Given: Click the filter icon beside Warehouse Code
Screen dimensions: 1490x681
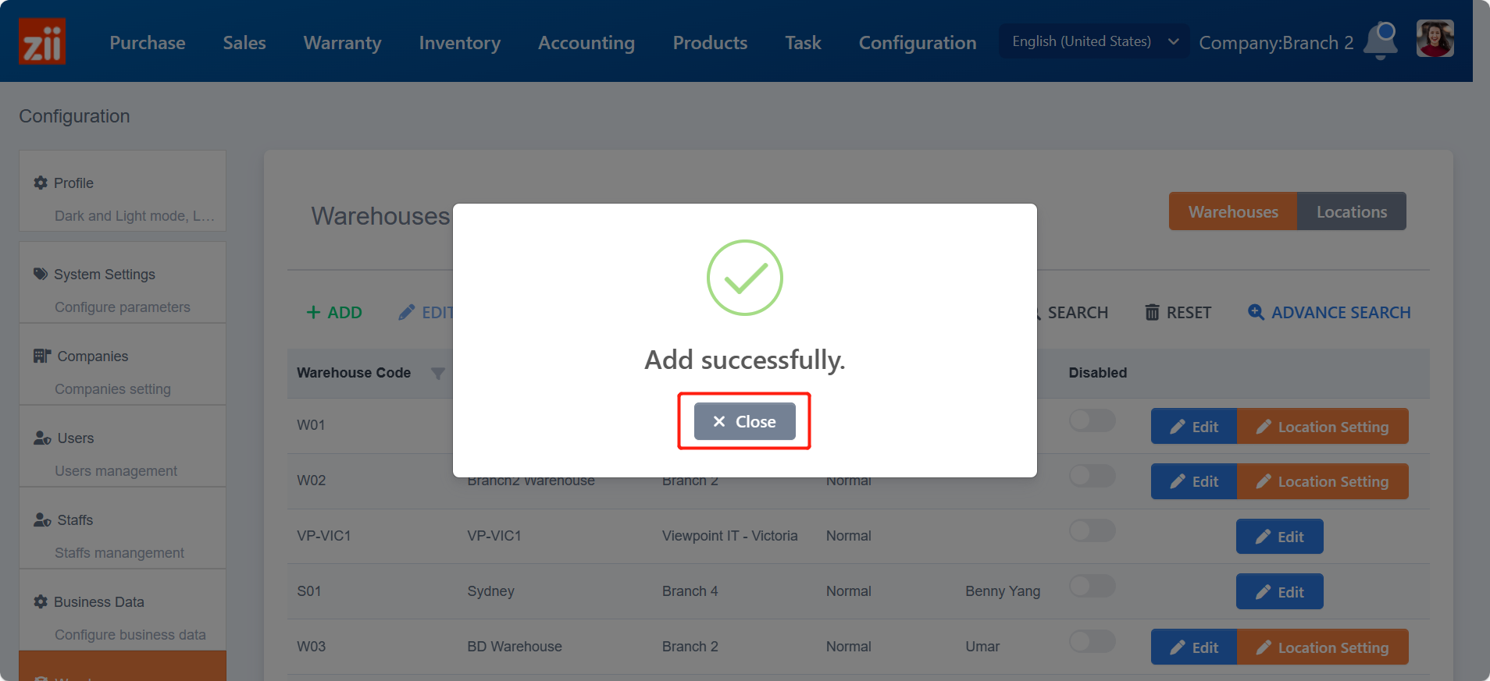Looking at the screenshot, I should [x=438, y=374].
